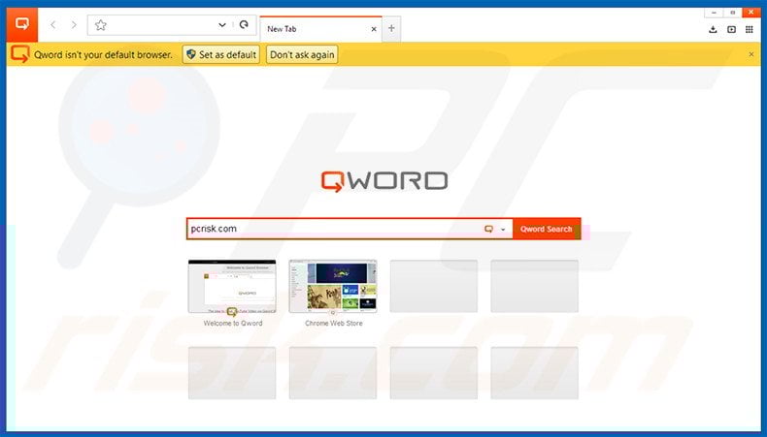Open Chrome Web Store thumbnail
767x437 pixels.
click(x=333, y=286)
